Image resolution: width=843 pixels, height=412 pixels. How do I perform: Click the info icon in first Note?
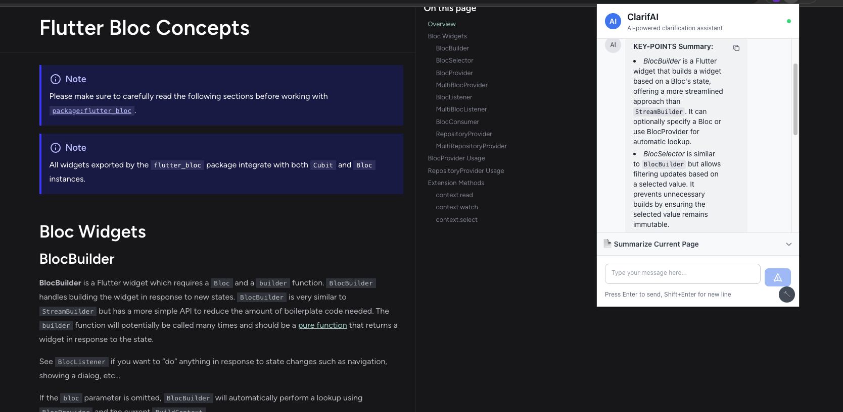click(56, 79)
